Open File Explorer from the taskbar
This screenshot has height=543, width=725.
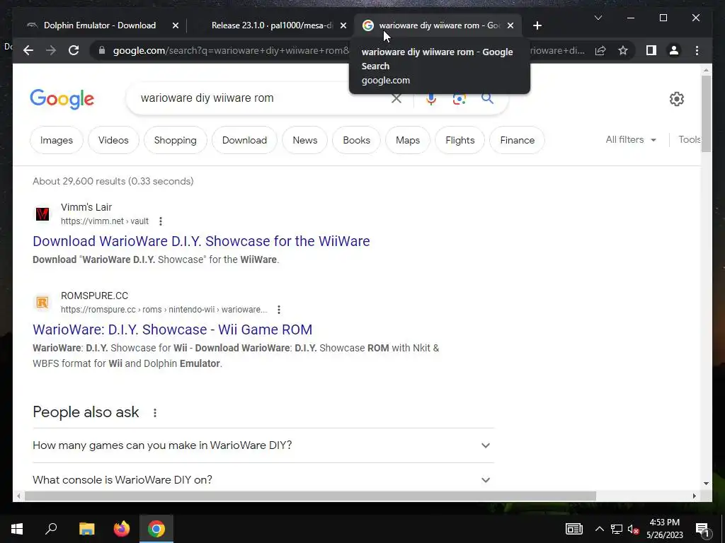coord(86,529)
